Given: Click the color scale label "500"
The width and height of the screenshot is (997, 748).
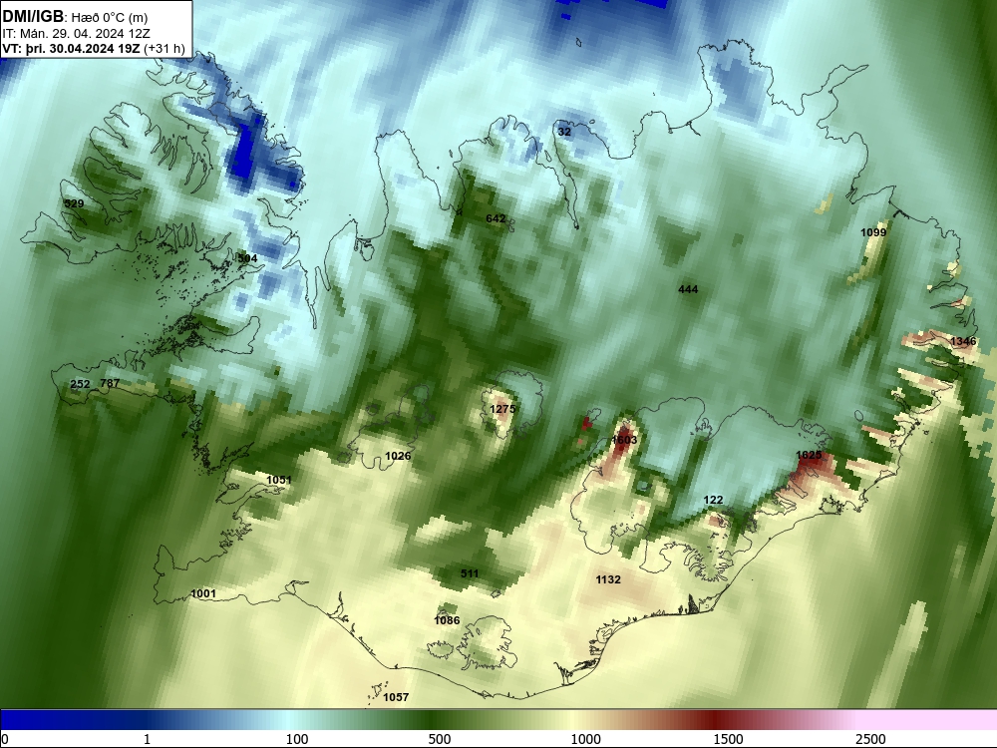Looking at the screenshot, I should (x=440, y=738).
